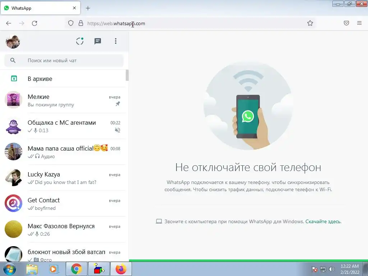Click 'Вы покинули группу' preview text
Screen dimensions: 368x276
[x=51, y=105]
